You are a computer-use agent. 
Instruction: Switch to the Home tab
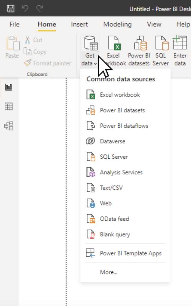tap(47, 24)
